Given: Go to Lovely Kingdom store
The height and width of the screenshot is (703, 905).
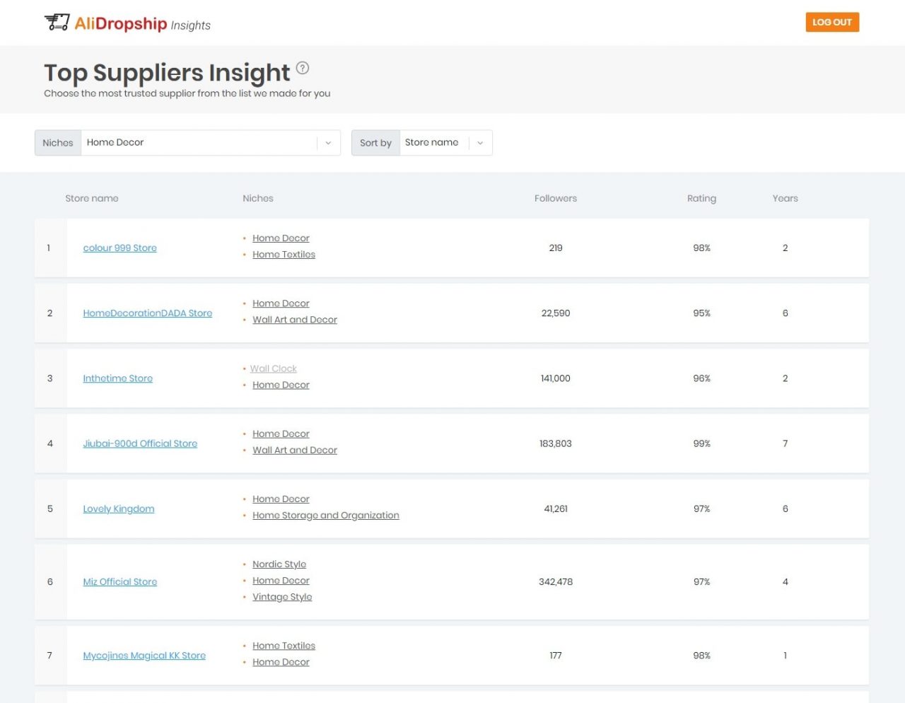Looking at the screenshot, I should click(118, 509).
